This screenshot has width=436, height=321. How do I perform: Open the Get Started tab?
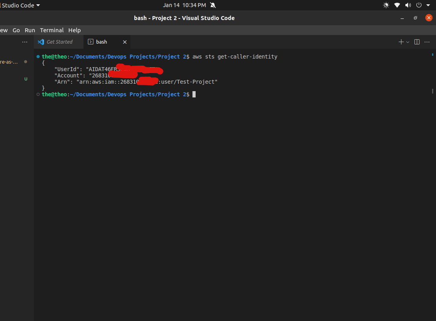coord(59,42)
